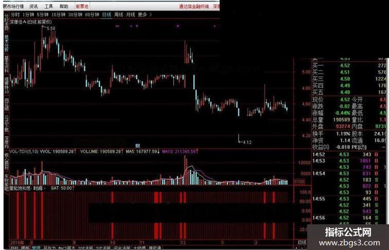The width and height of the screenshot is (389, 250).
Task: Open 基本资料 side tab
Action: (7, 64)
